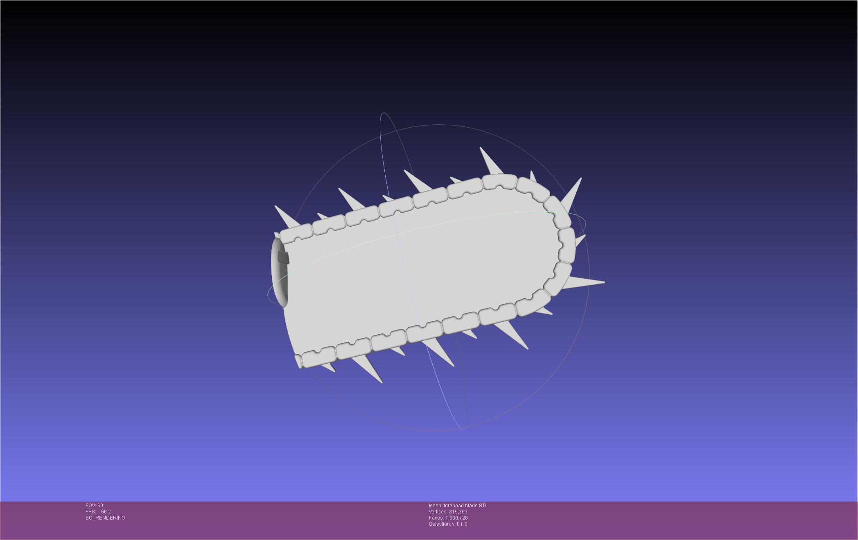The height and width of the screenshot is (540, 858).
Task: Click the Selection v: 0 f: 0 text
Action: (x=448, y=524)
